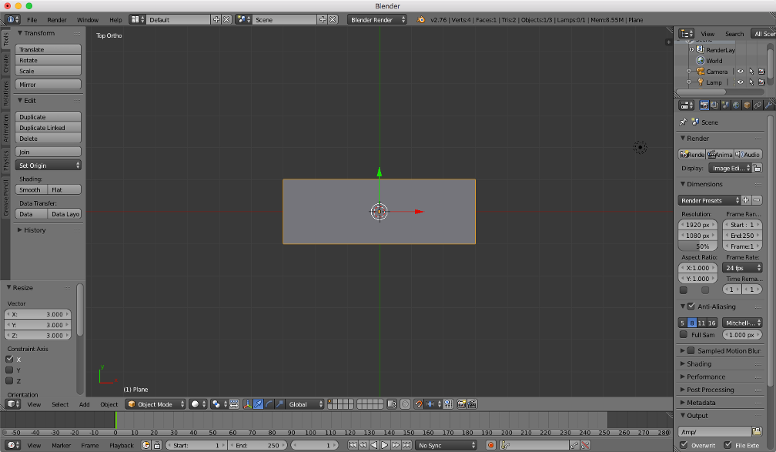Open the 3D view editor type selector

tap(13, 404)
